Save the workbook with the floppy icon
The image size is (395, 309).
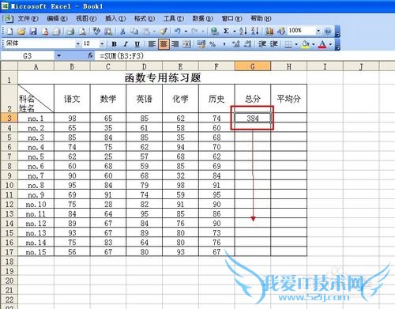[x=33, y=32]
